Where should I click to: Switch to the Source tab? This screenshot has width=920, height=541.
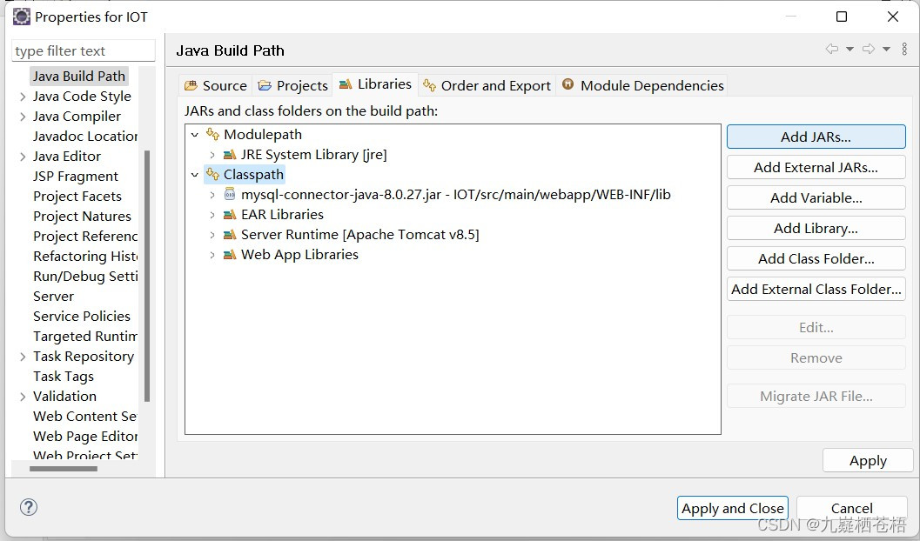point(215,85)
